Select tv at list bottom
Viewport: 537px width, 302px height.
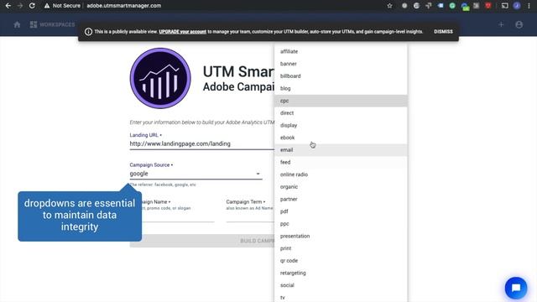341,297
